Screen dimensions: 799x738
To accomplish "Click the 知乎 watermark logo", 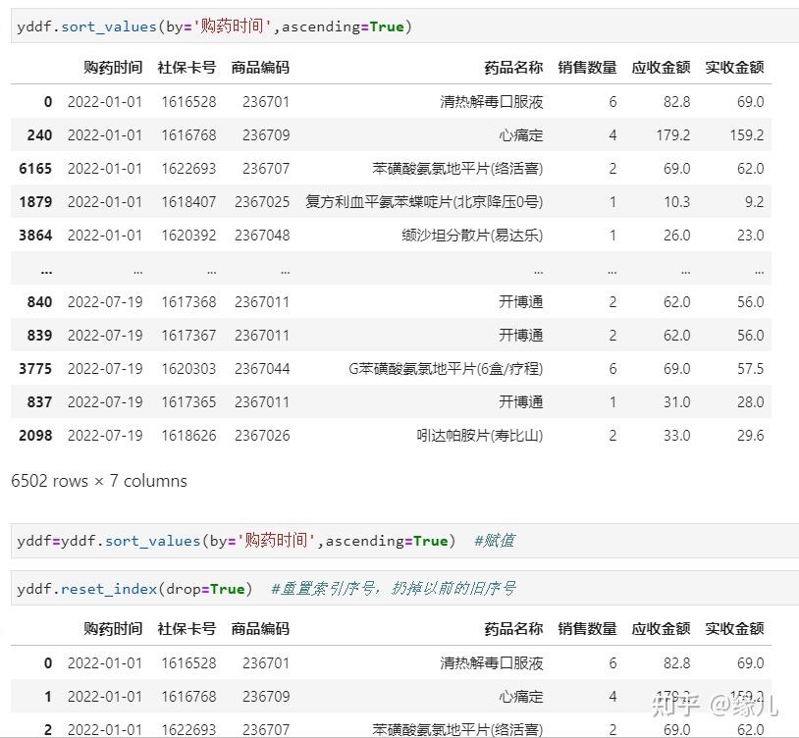I will click(x=676, y=706).
